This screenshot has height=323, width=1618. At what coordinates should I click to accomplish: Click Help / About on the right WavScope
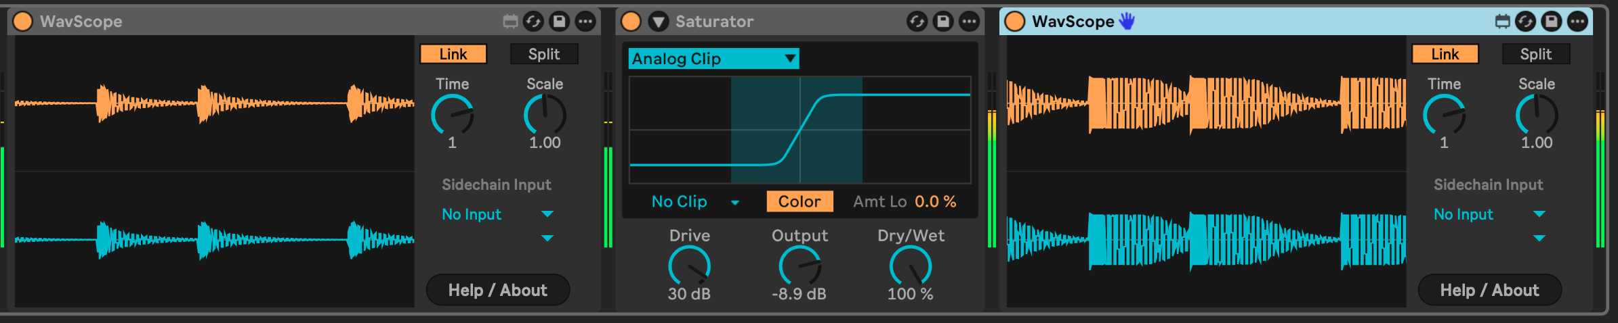[x=1489, y=290]
